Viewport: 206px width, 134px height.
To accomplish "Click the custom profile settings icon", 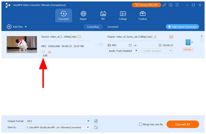I will pyautogui.click(x=96, y=121).
